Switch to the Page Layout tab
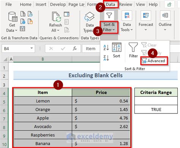This screenshot has height=148, width=180. click(76, 5)
